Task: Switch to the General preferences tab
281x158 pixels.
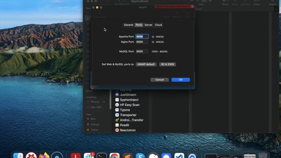Action: coord(129,25)
